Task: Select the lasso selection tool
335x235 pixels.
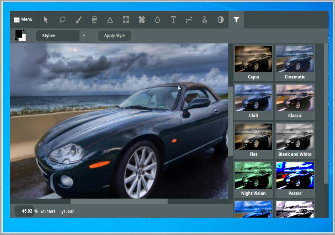Action: point(62,20)
